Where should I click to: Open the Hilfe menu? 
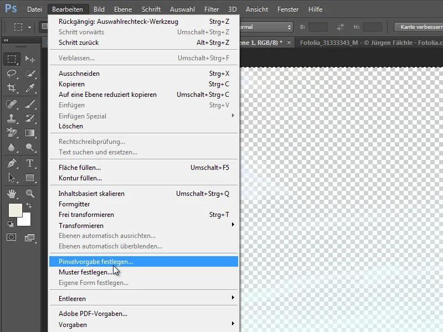[x=315, y=9]
